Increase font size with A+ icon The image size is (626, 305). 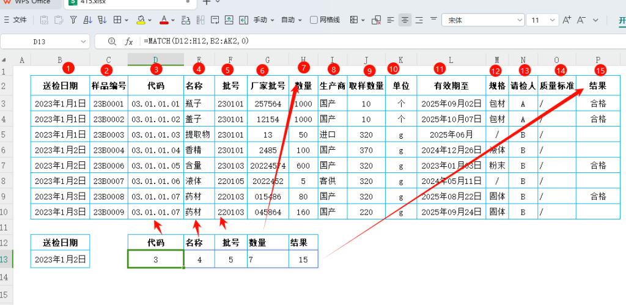(x=567, y=20)
